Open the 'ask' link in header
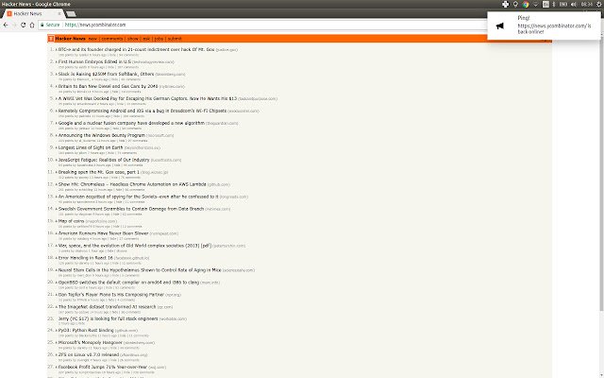 click(146, 39)
